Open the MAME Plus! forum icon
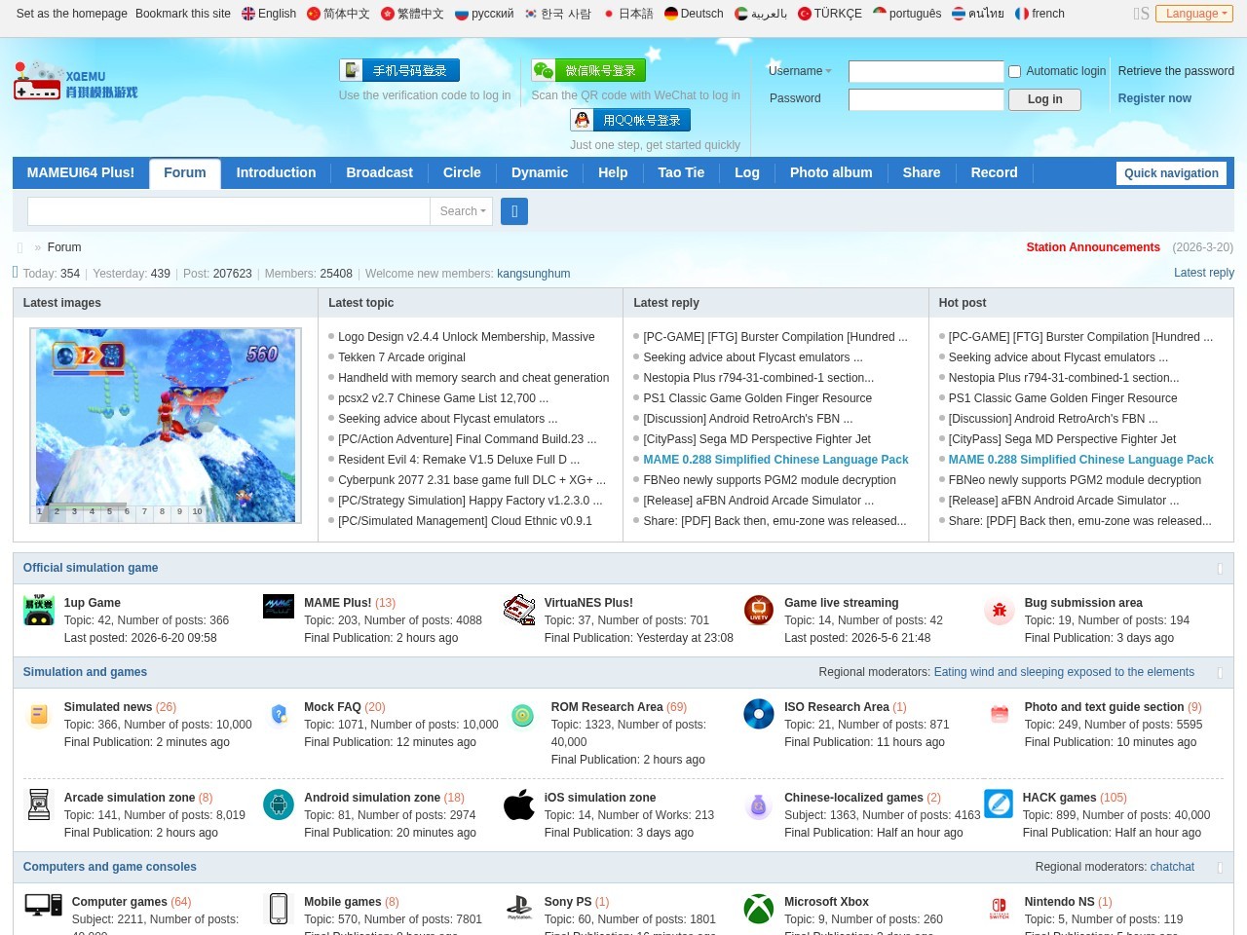Viewport: 1247px width, 935px height. [x=279, y=607]
